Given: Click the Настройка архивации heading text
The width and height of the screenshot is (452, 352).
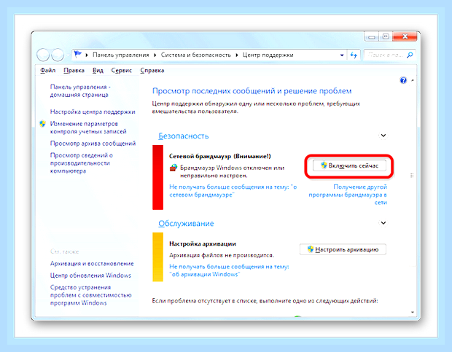Looking at the screenshot, I should point(203,243).
